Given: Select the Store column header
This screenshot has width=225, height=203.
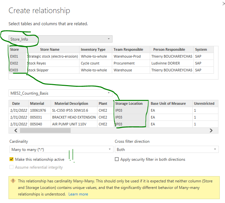Looking at the screenshot, I should pyautogui.click(x=14, y=49).
